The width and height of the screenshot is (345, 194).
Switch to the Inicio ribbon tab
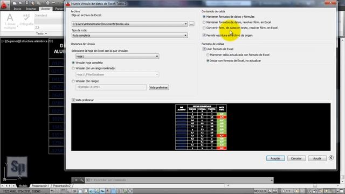click(x=17, y=9)
